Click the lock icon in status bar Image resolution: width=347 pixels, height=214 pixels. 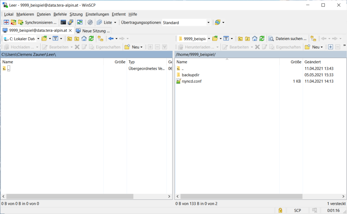280,210
